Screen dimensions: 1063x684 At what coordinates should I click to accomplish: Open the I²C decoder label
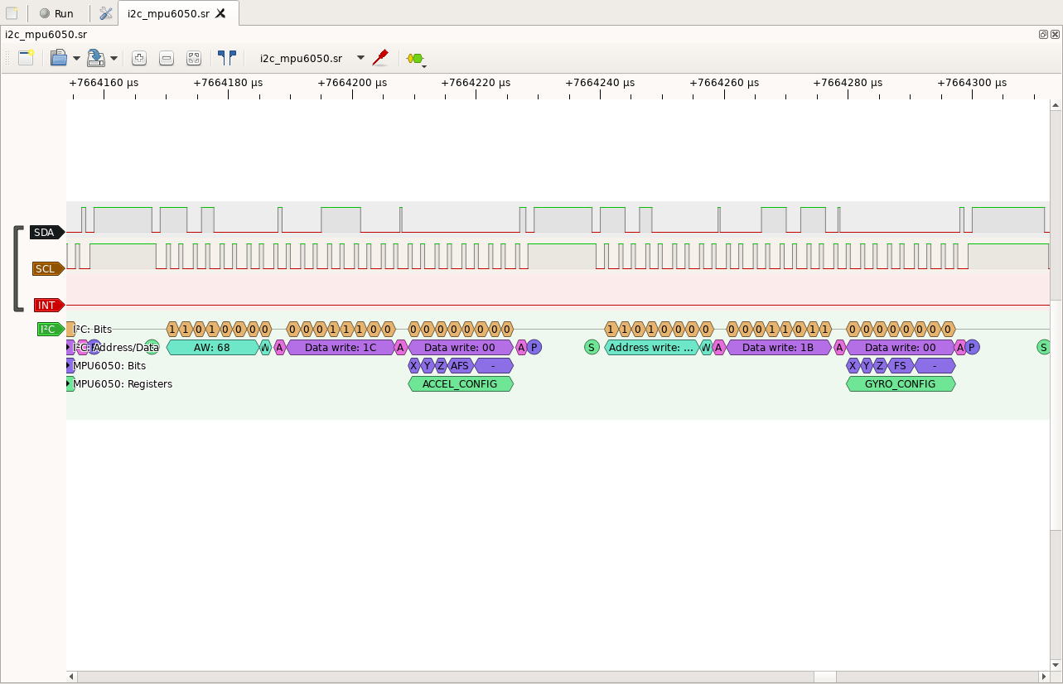pos(49,329)
